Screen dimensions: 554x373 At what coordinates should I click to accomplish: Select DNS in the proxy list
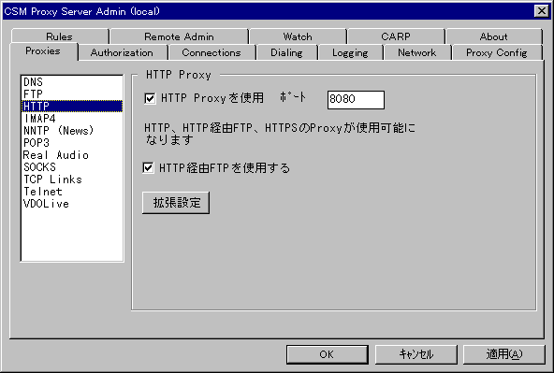pos(72,82)
